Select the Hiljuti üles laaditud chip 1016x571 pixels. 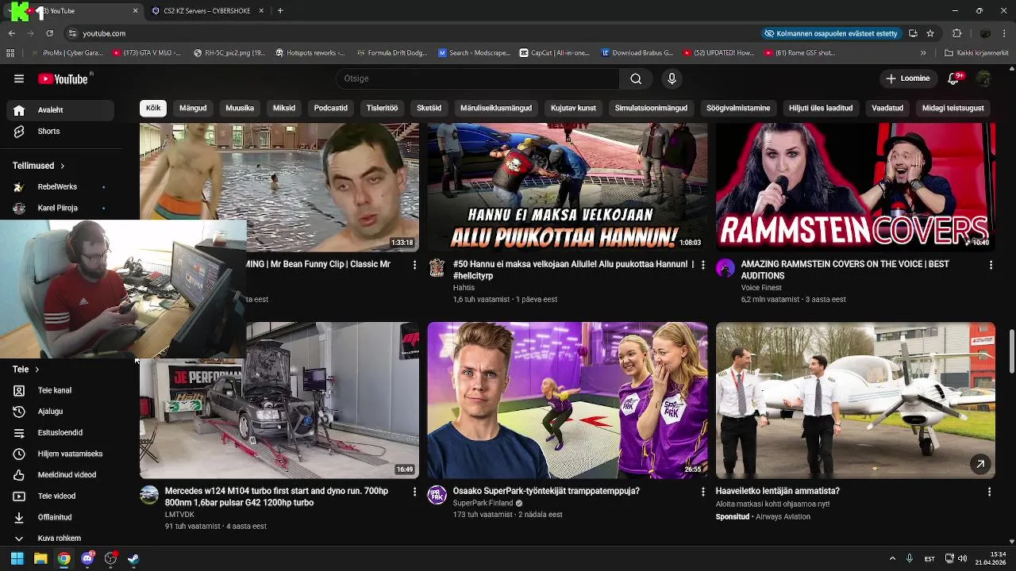tap(821, 108)
